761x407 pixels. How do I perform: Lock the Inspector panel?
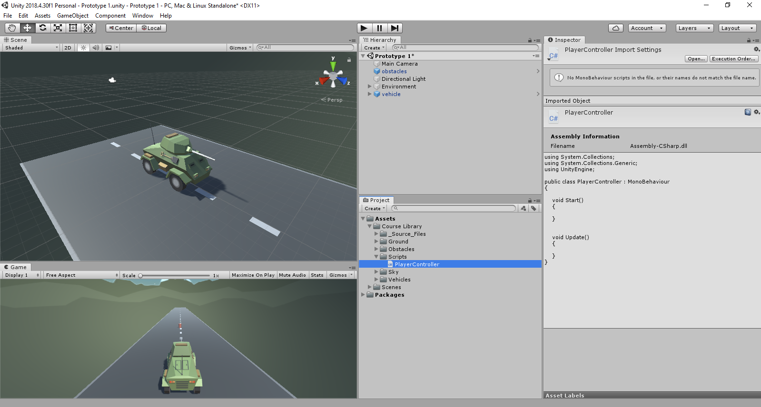click(x=749, y=40)
